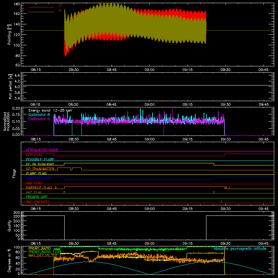Select the 'X' legend label
Screen dimensions: 278x278
click(60, 6)
